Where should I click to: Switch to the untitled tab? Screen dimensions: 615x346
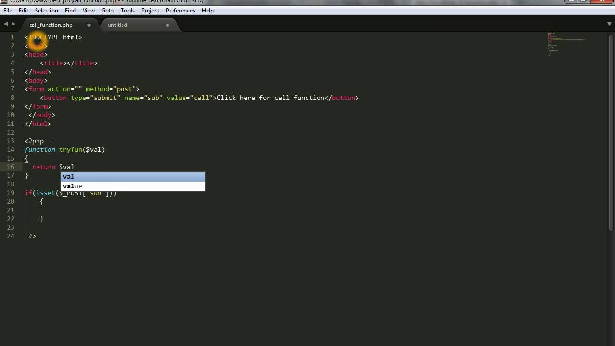click(117, 25)
